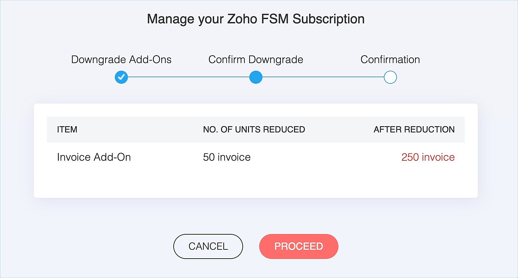Click the AFTER REDUCTION column header
Screen dimensions: 518x278
coord(414,129)
